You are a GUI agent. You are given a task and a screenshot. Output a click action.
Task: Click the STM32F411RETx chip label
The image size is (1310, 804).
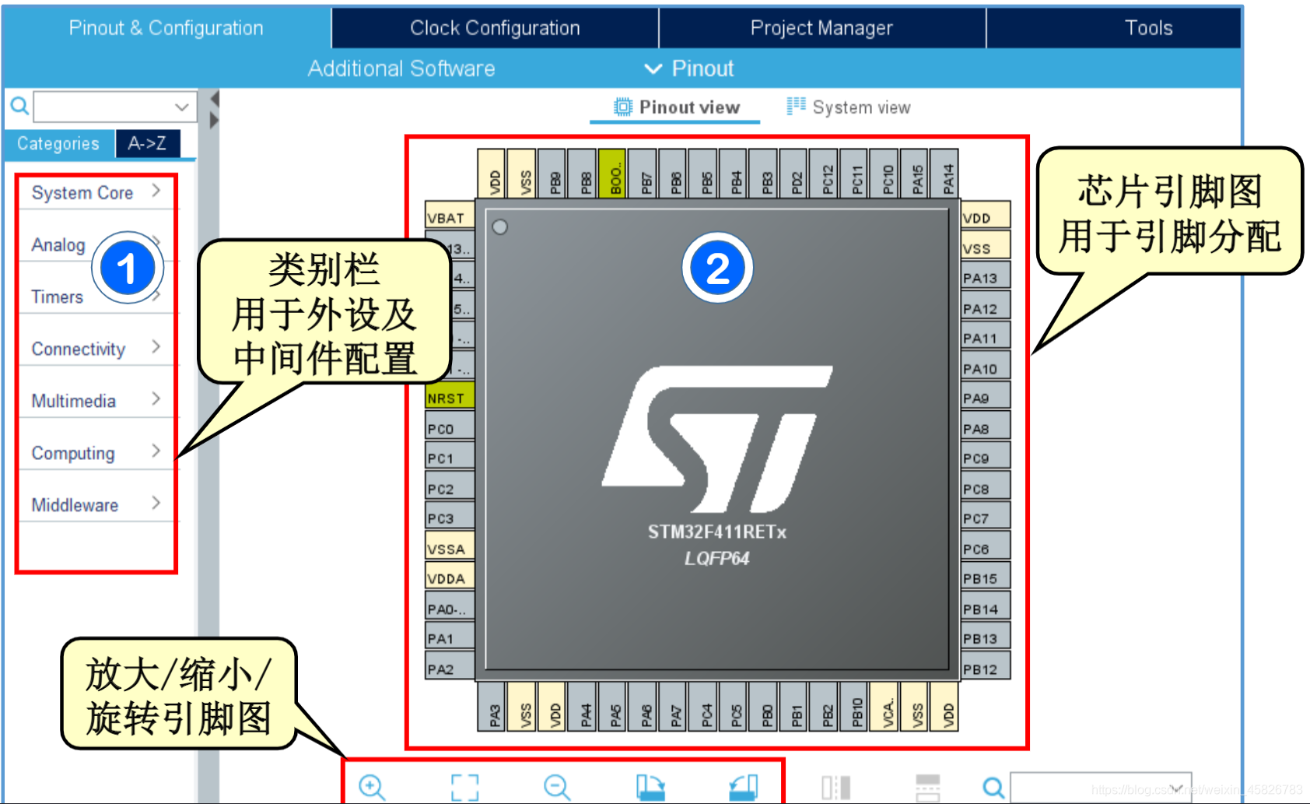tap(716, 532)
